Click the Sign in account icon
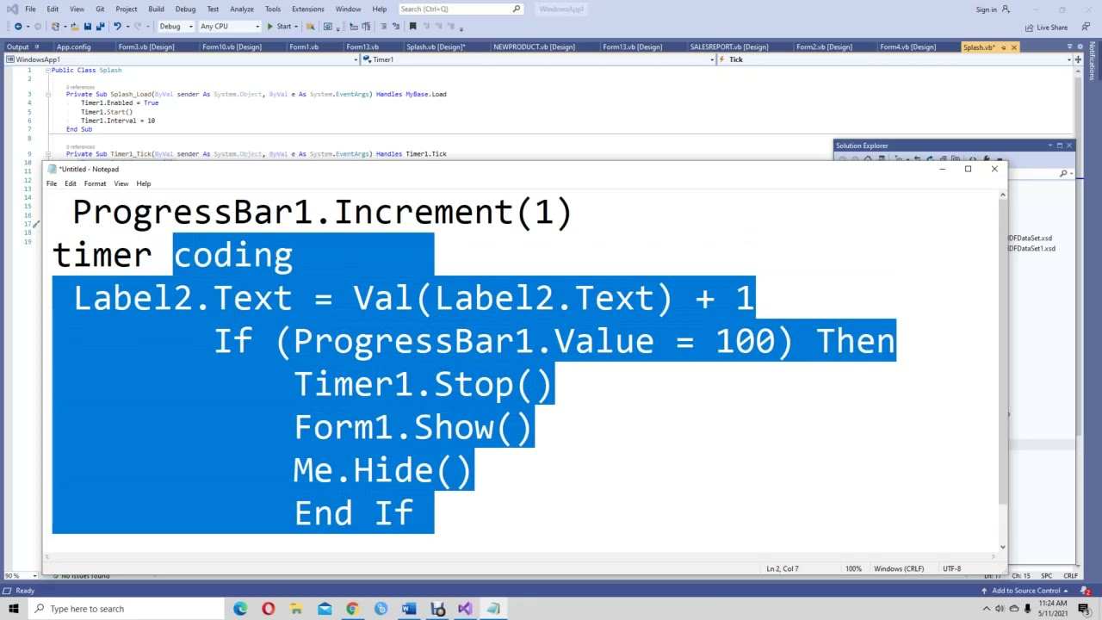 point(1006,9)
